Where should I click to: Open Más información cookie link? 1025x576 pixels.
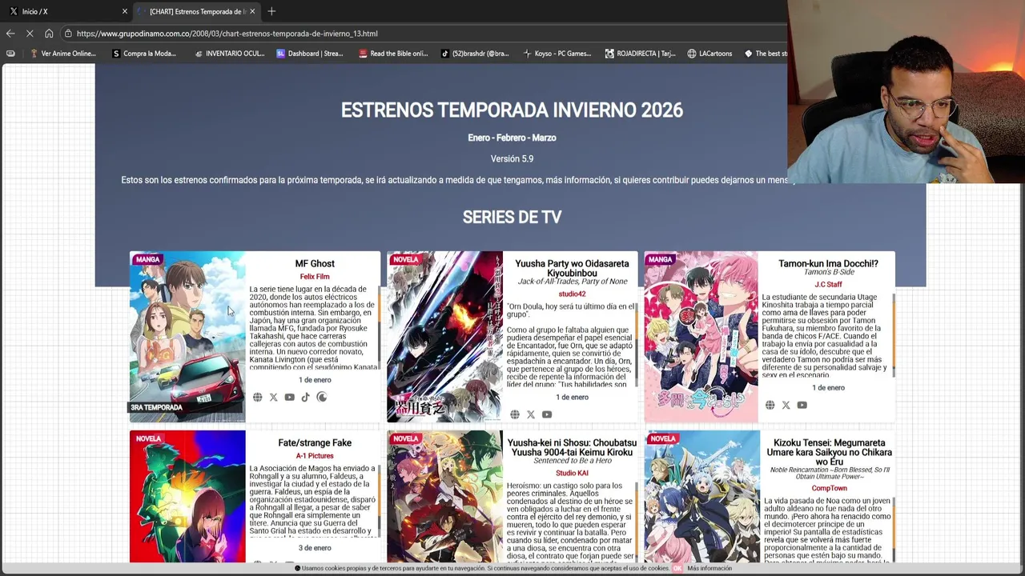coord(709,568)
